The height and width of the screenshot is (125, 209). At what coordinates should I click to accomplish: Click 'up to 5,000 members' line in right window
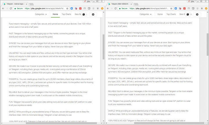(149, 78)
